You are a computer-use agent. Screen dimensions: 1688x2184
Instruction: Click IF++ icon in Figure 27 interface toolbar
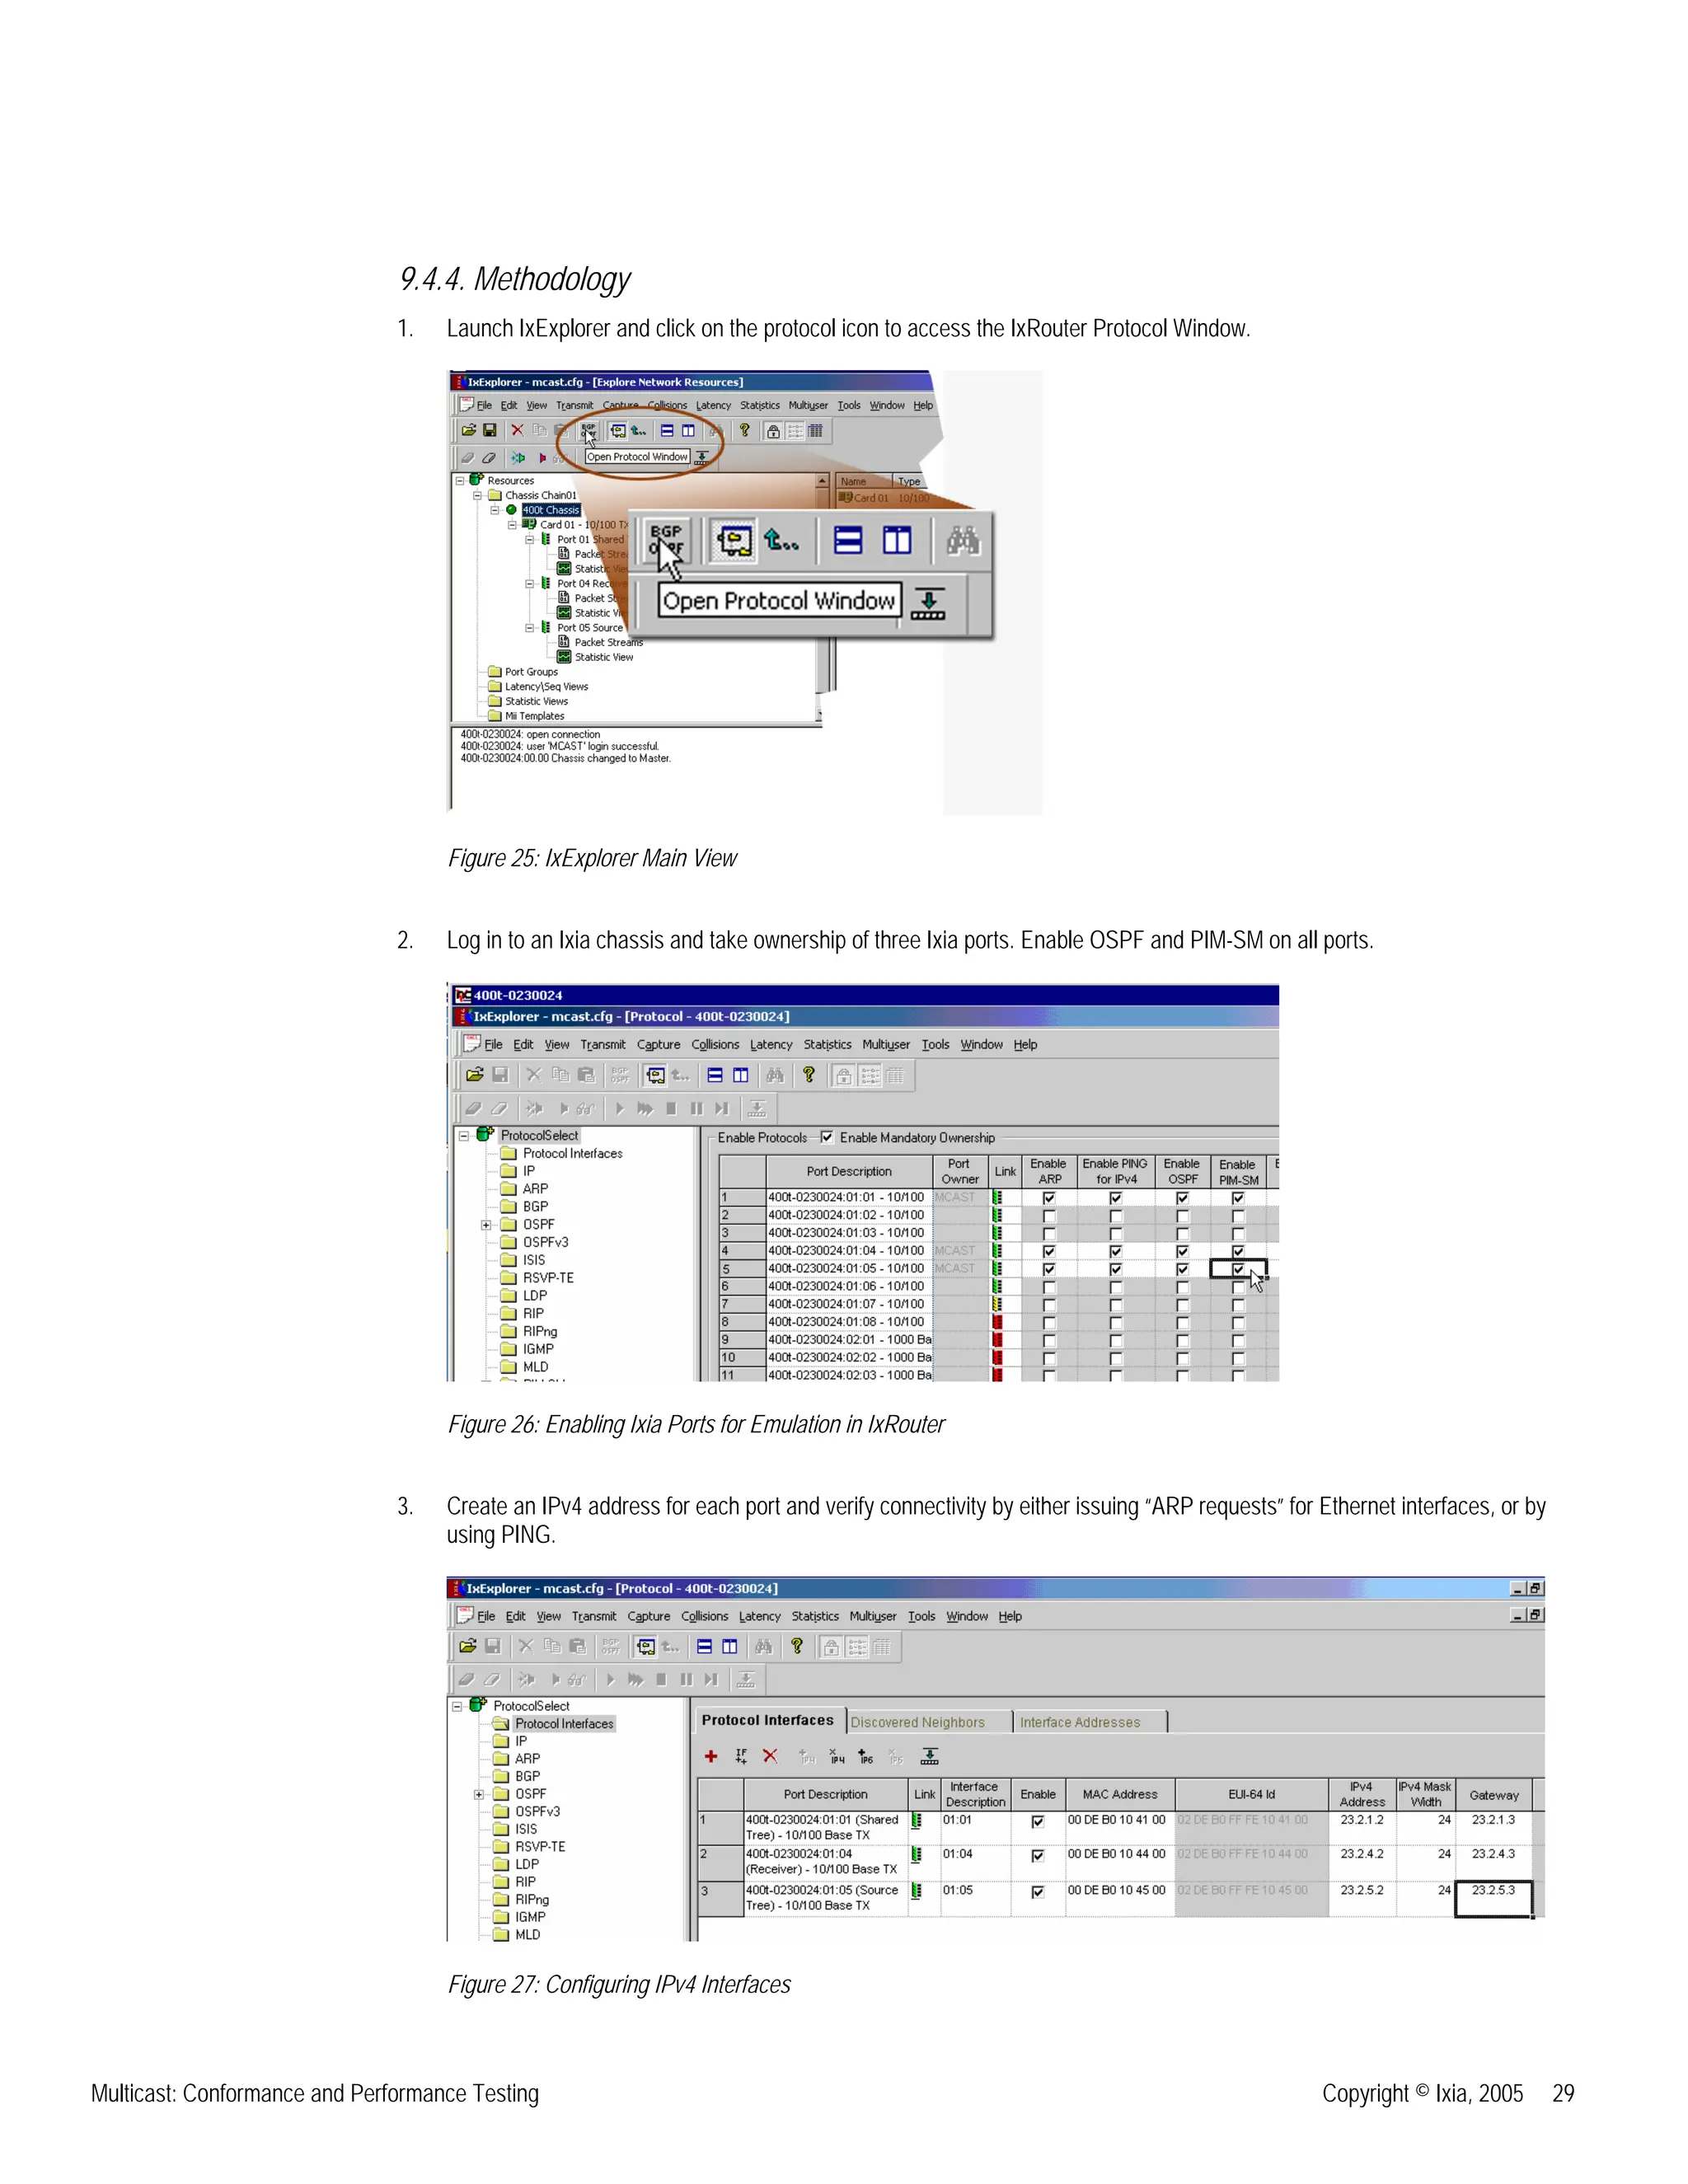coord(741,1756)
